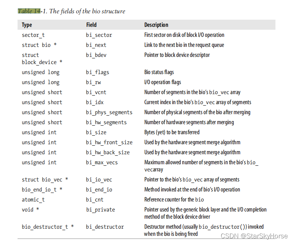
Task: Click the bi_destructor field cell
Action: pos(105,227)
